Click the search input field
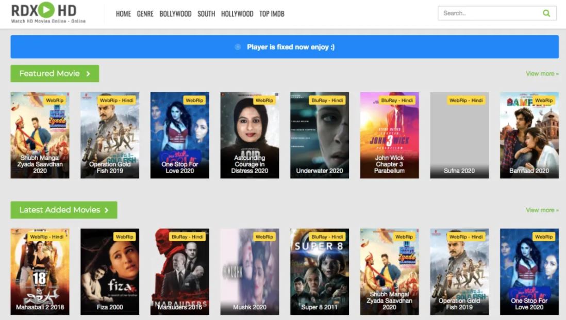Viewport: 566px width, 320px height. tap(490, 13)
